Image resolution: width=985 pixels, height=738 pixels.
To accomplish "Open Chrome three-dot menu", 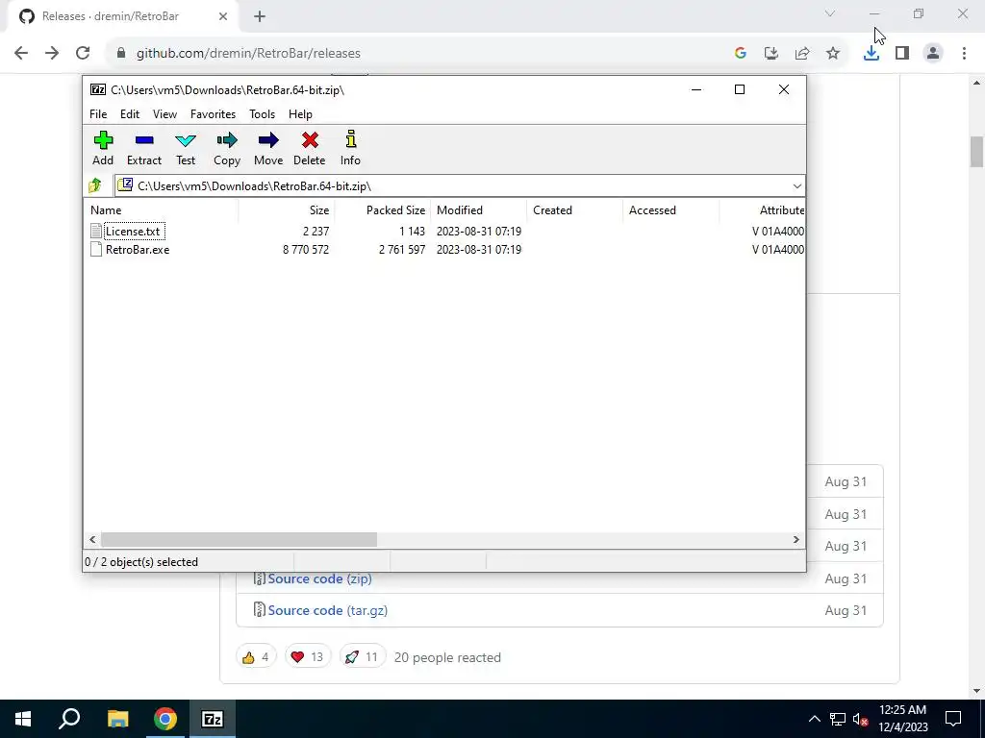I will 964,54.
